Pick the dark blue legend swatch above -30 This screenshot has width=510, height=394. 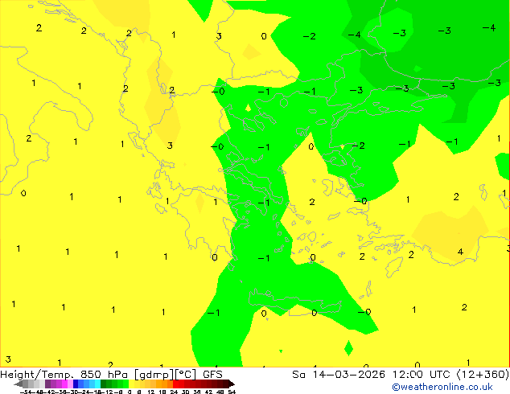pyautogui.click(x=76, y=384)
